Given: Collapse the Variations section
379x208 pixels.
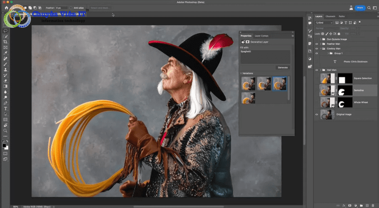Looking at the screenshot, I should [x=241, y=73].
